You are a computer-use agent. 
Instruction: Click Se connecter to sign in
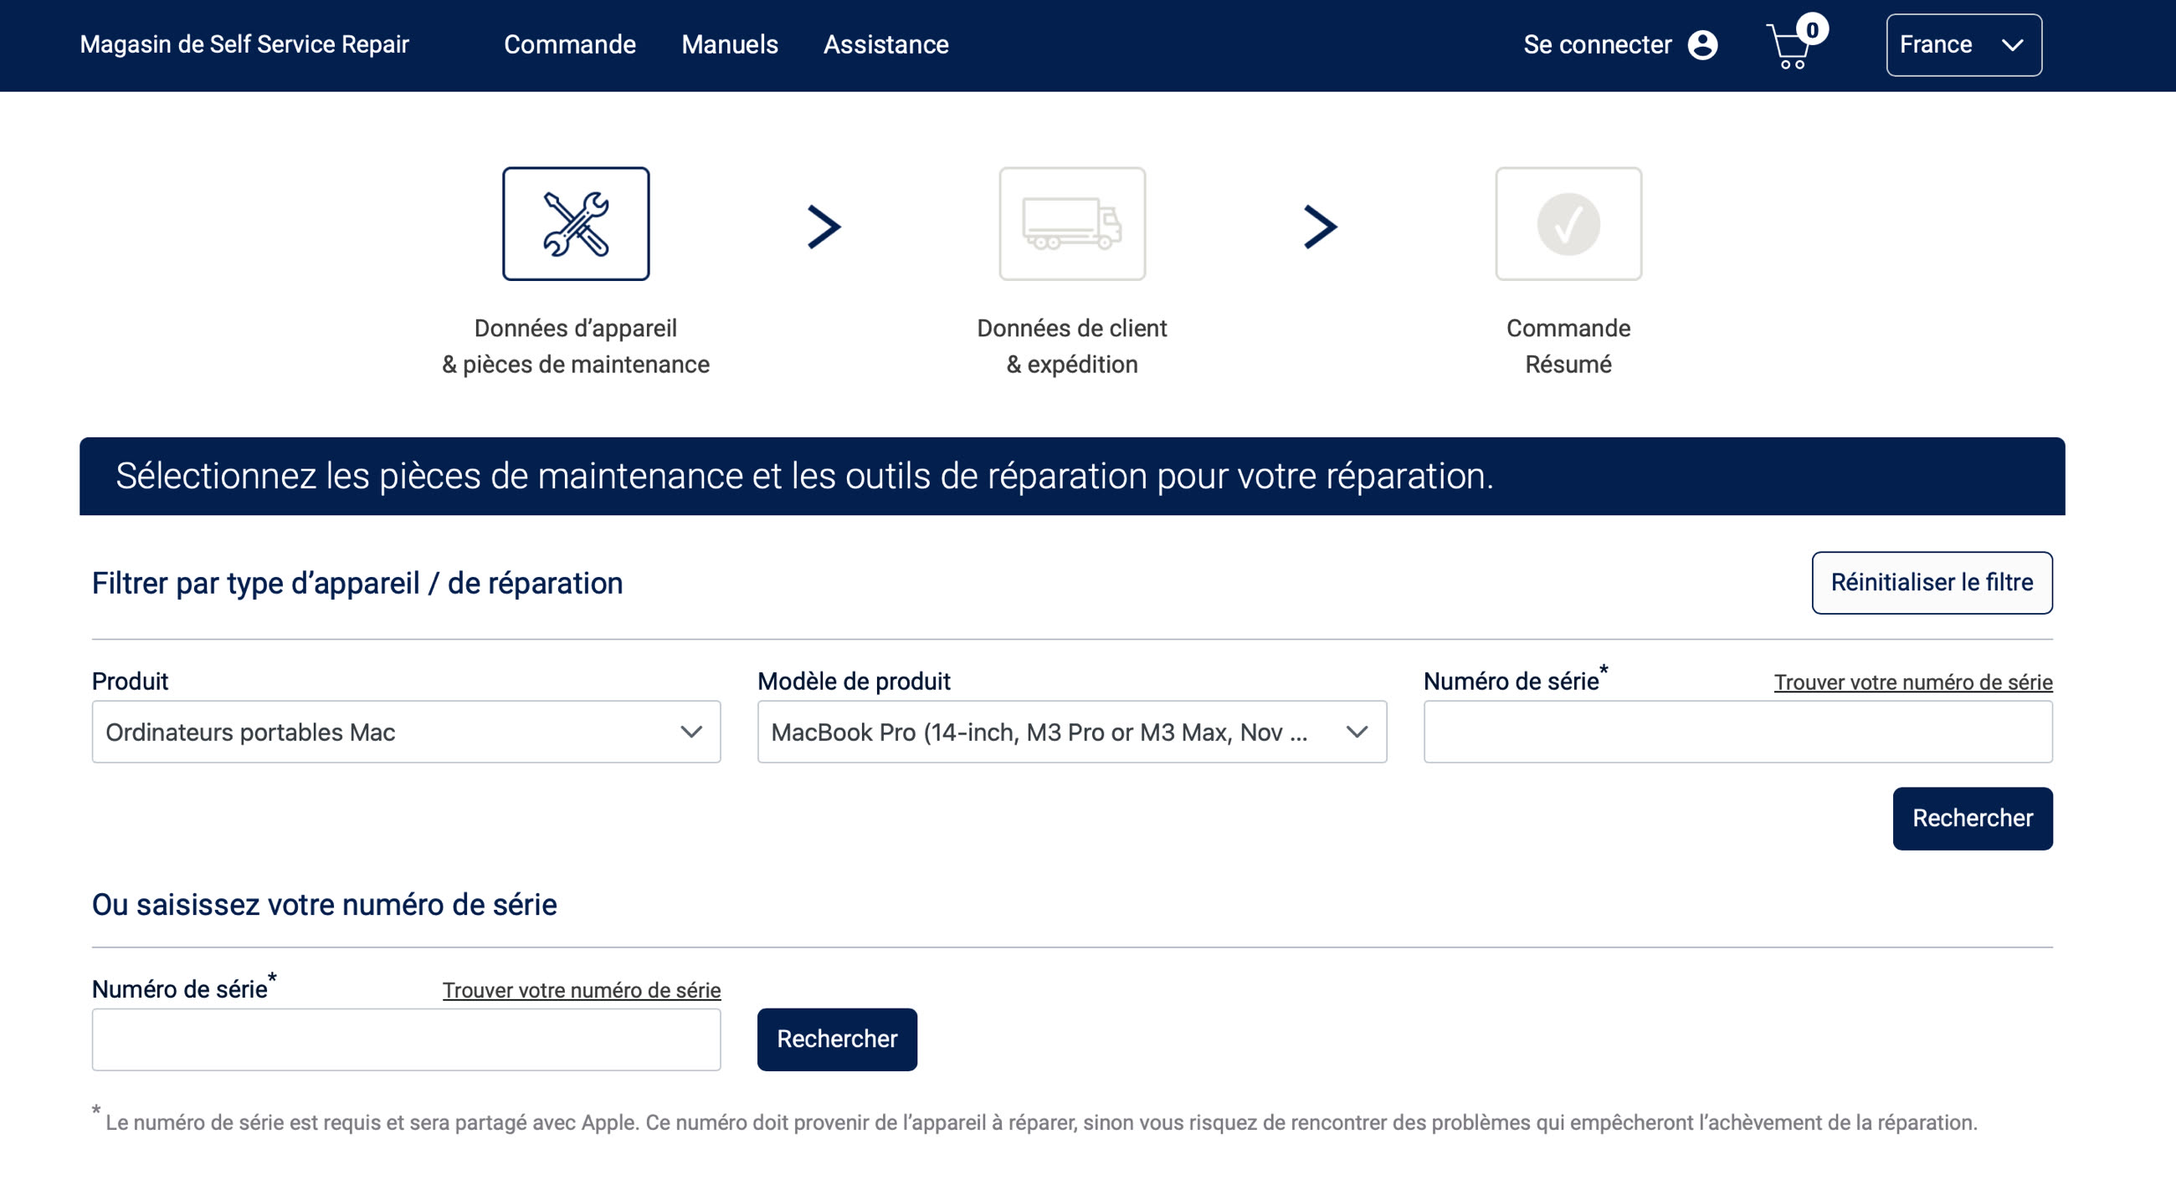tap(1598, 44)
